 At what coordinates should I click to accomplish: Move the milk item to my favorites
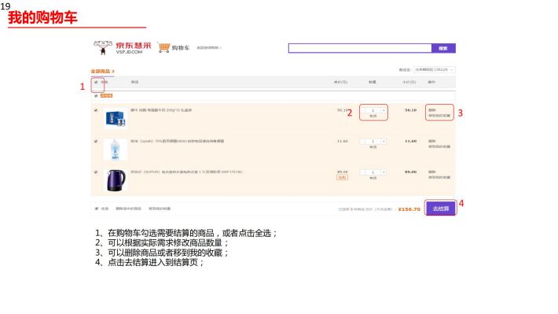click(439, 116)
